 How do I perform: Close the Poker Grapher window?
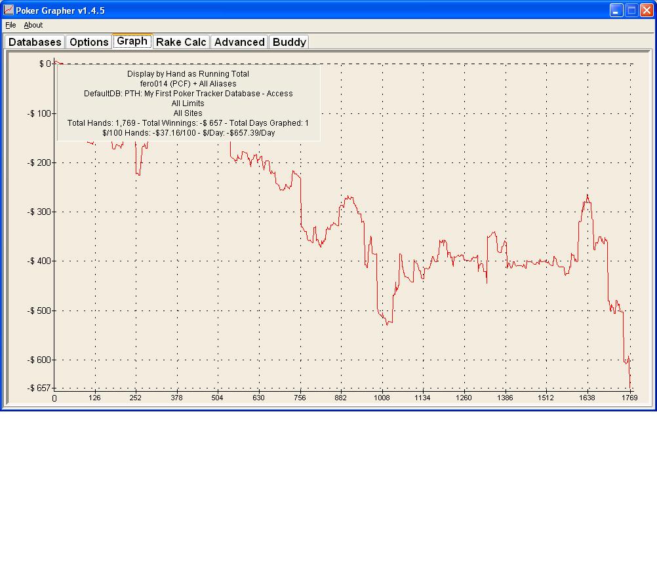(647, 10)
